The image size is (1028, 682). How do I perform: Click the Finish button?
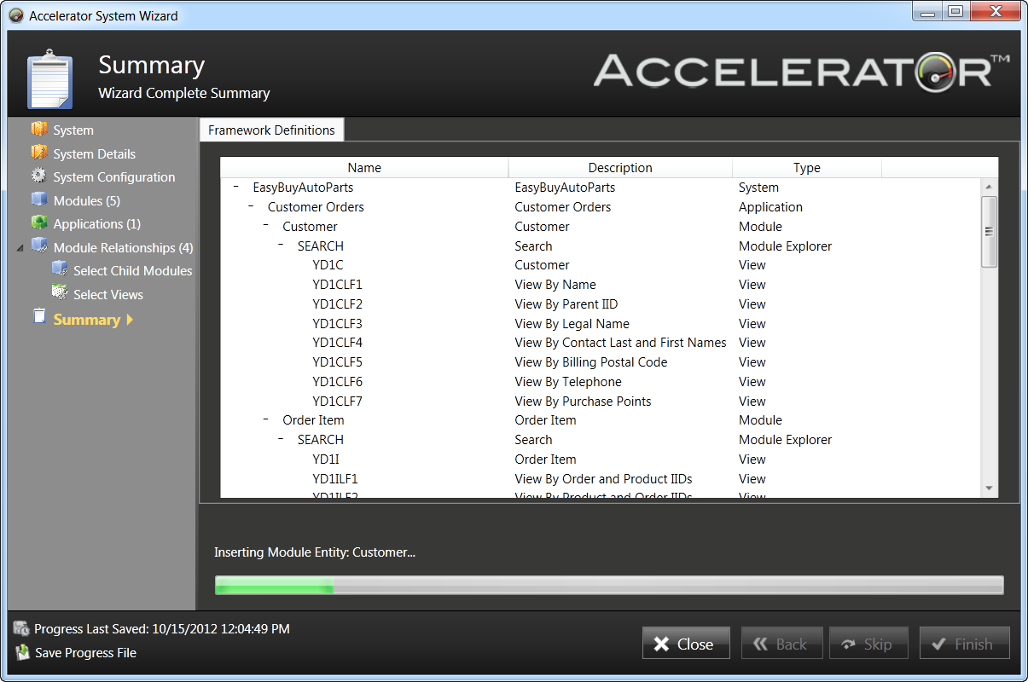(964, 644)
